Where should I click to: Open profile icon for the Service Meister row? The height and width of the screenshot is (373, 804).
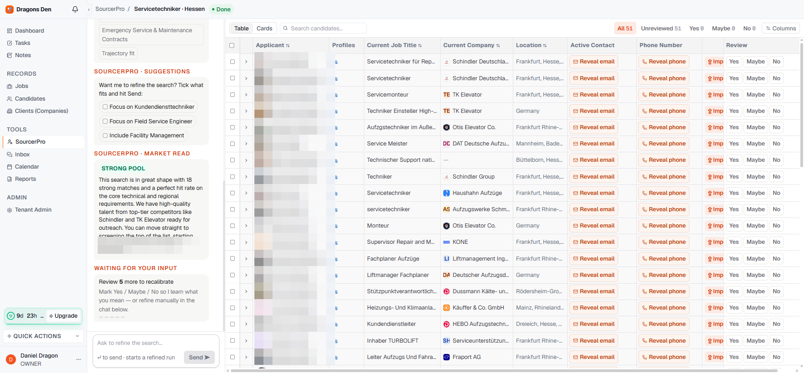click(x=336, y=144)
